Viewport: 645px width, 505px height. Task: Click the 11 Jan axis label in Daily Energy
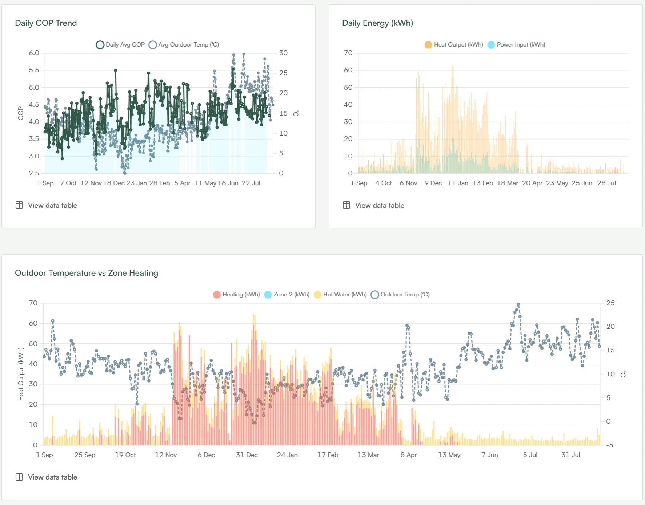(458, 183)
